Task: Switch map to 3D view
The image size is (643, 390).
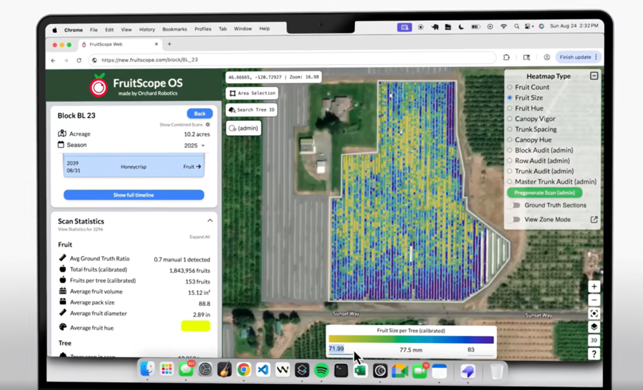Action: (593, 340)
